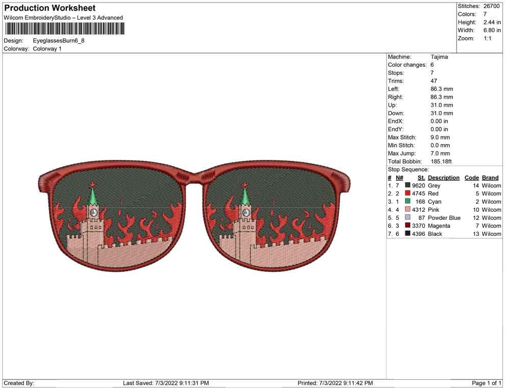
Task: Click the 'Magenta' description text
Action: (439, 226)
